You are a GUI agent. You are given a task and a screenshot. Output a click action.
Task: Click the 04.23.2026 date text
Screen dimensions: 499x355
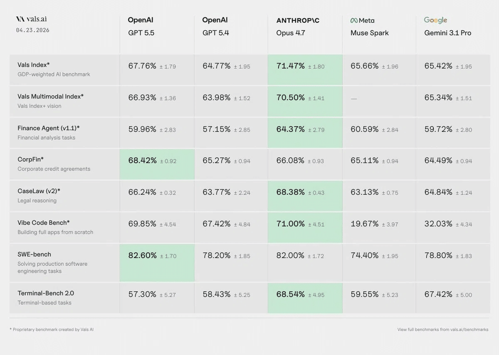point(32,30)
